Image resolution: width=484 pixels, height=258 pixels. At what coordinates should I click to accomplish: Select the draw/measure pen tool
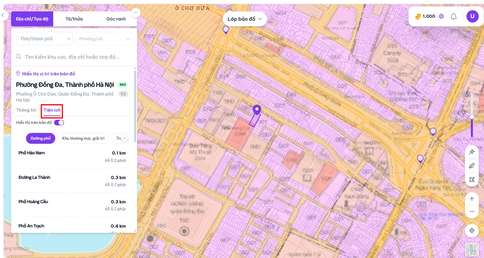pos(472,166)
